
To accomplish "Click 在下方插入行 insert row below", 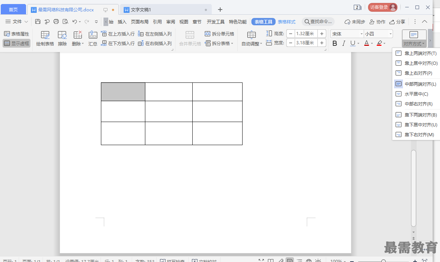I will [x=118, y=44].
